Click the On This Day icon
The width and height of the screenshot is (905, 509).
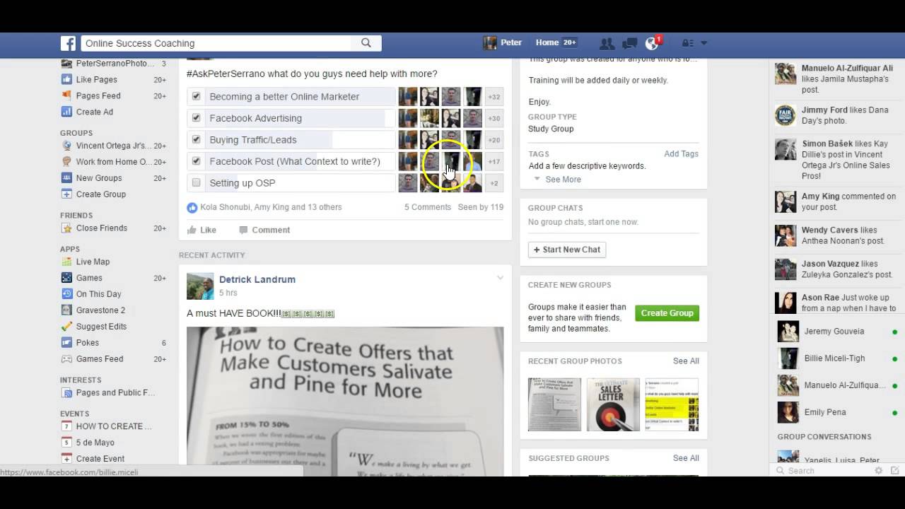coord(66,294)
